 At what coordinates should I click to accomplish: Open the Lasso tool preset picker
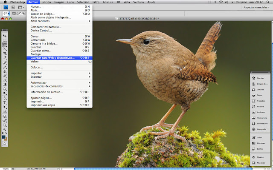coord(6,13)
